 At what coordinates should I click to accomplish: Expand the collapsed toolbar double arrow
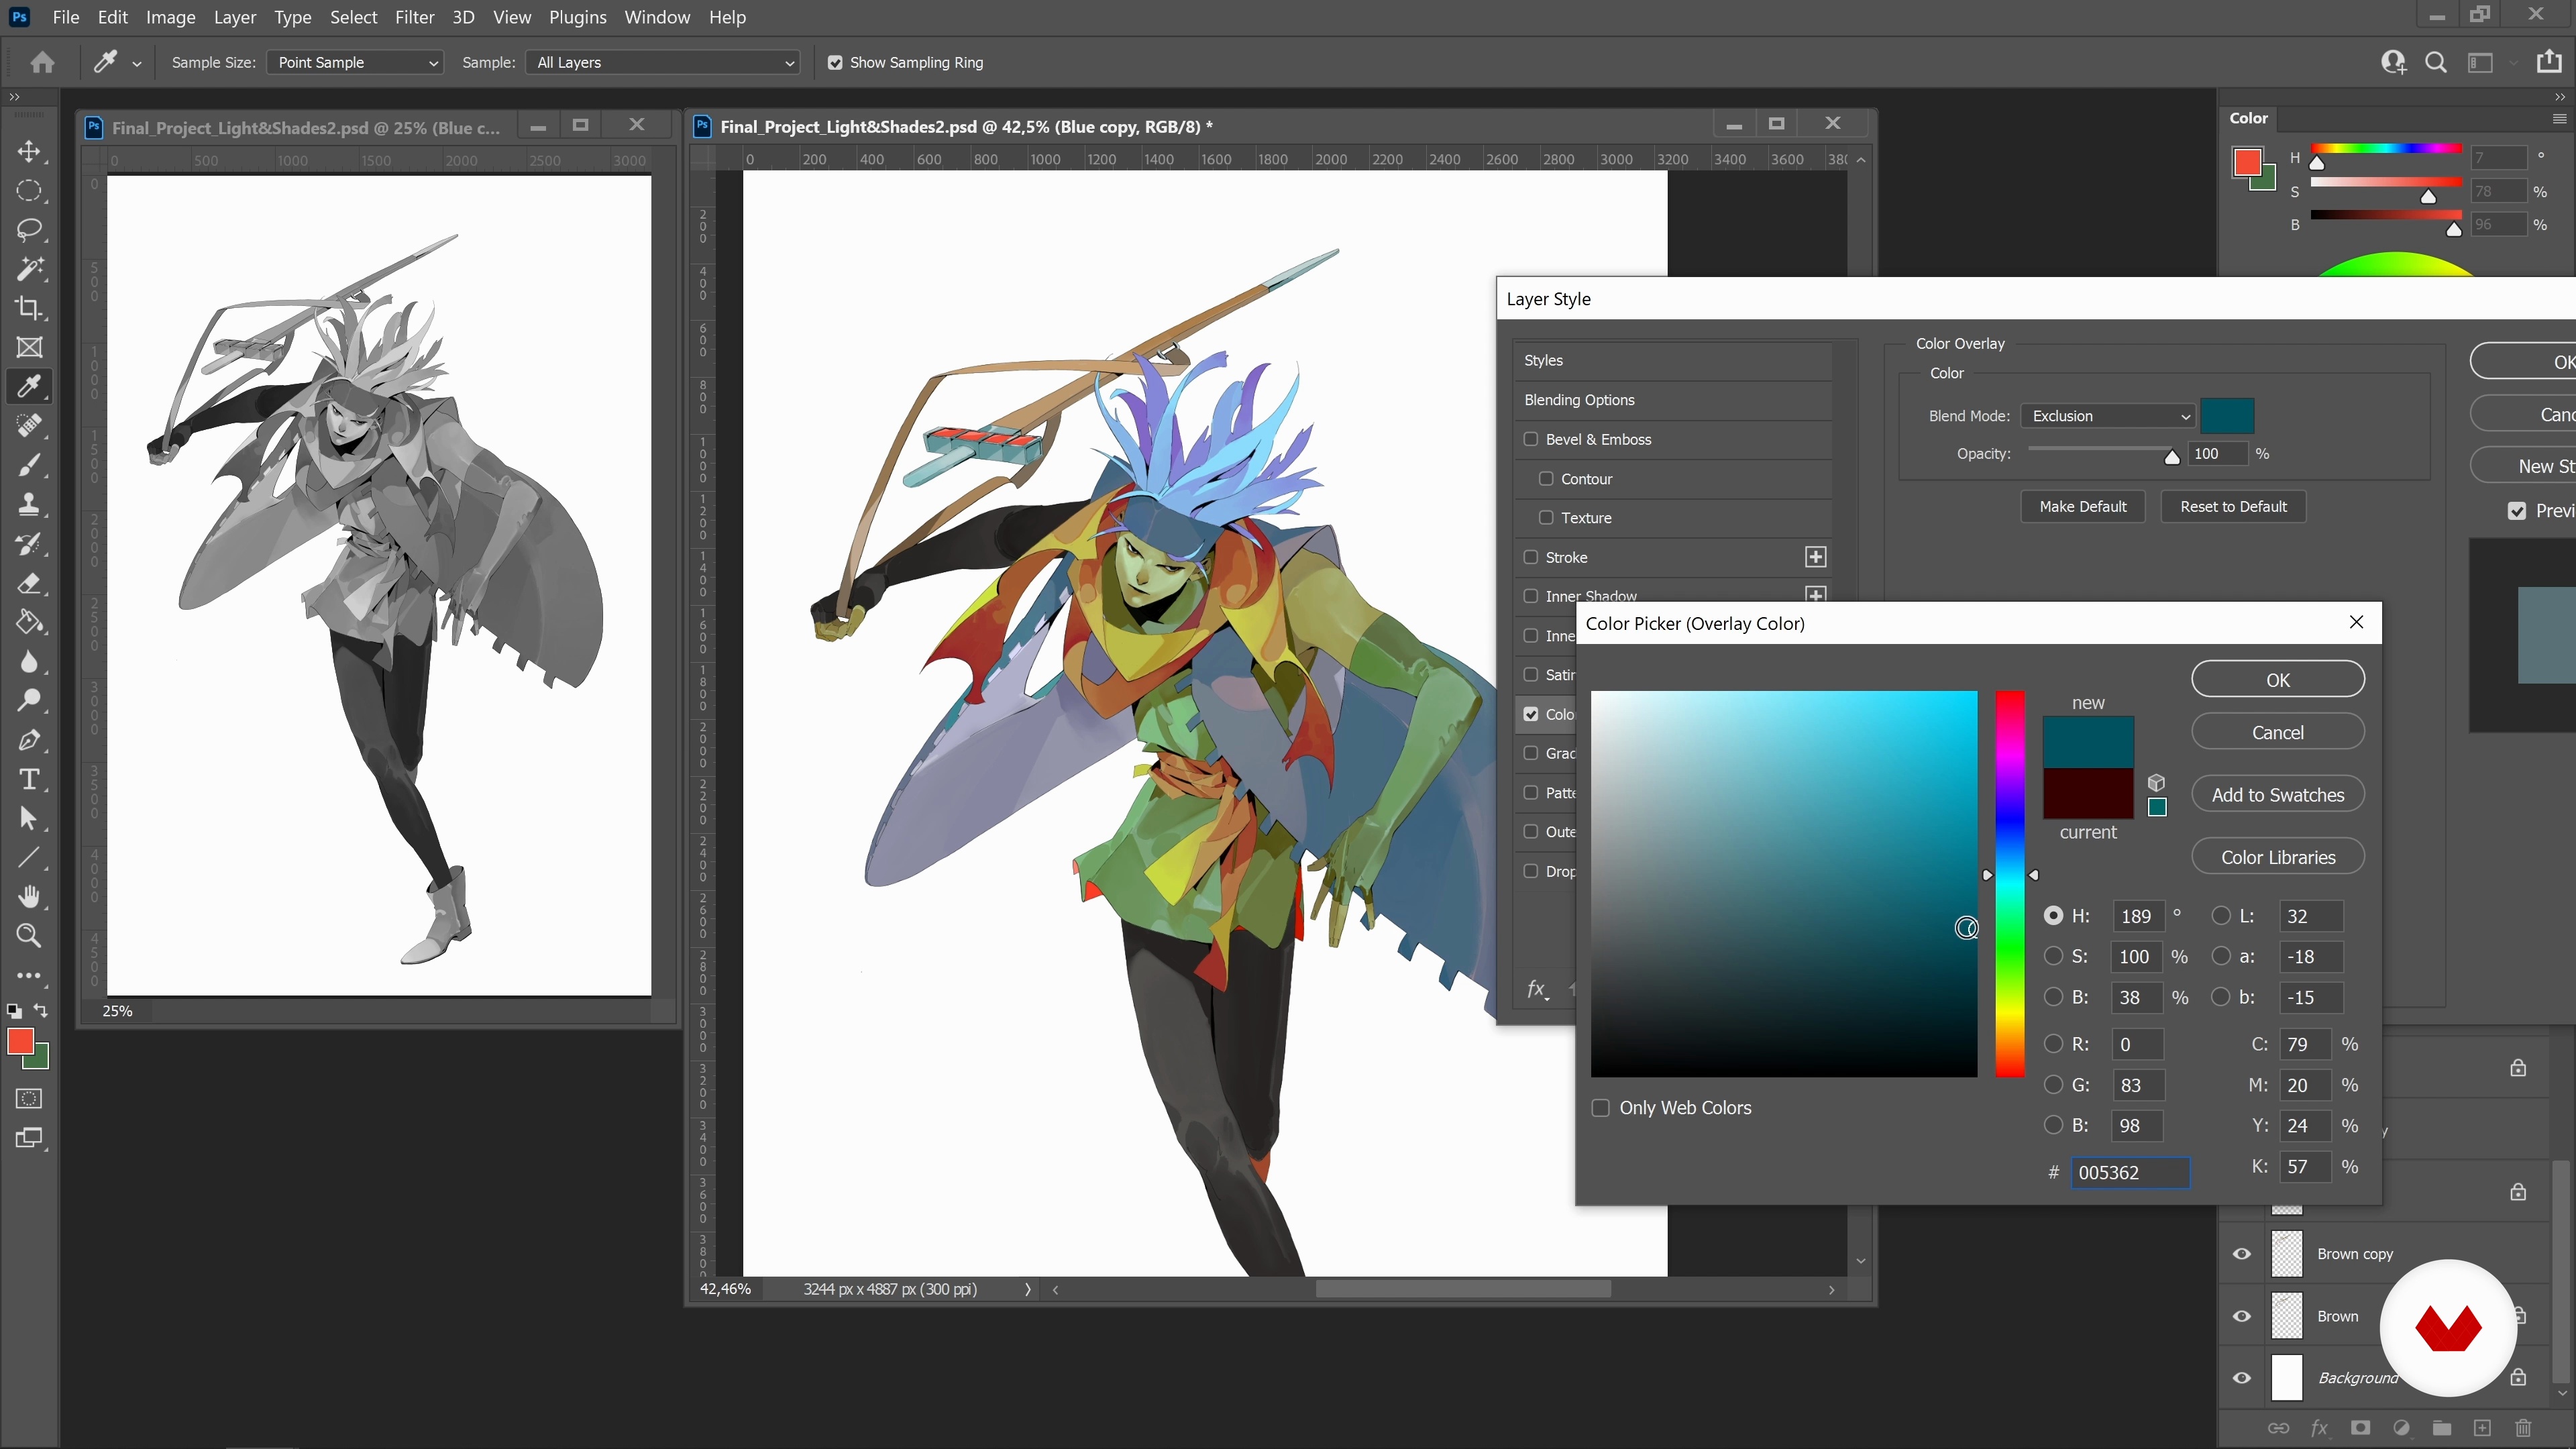click(14, 97)
